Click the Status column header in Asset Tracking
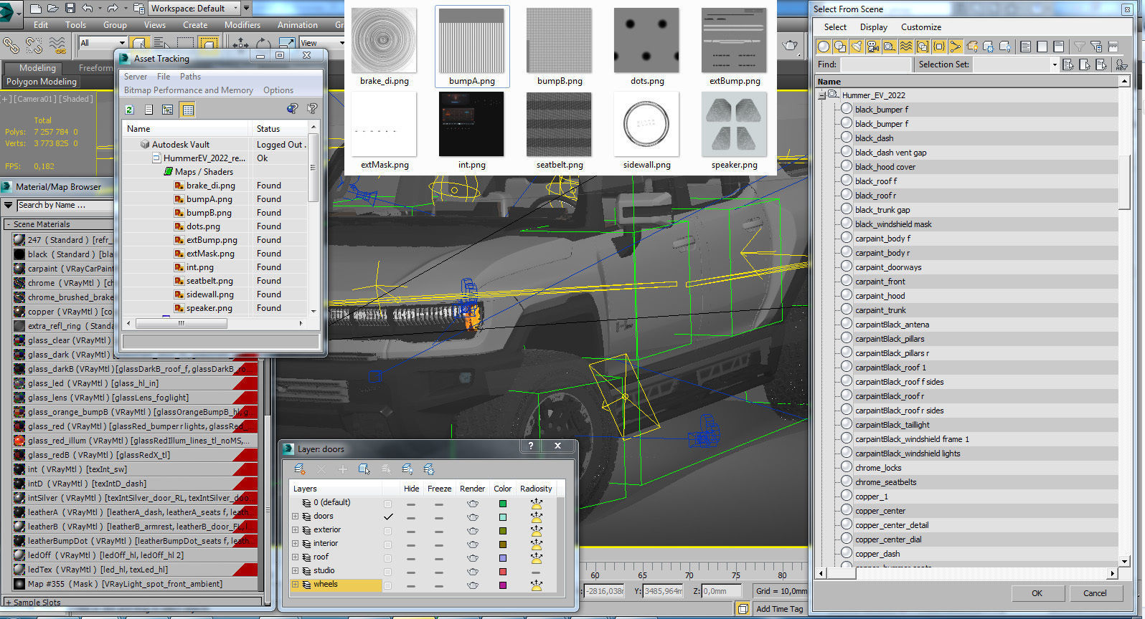Screen dimensions: 1145x619 [x=280, y=129]
